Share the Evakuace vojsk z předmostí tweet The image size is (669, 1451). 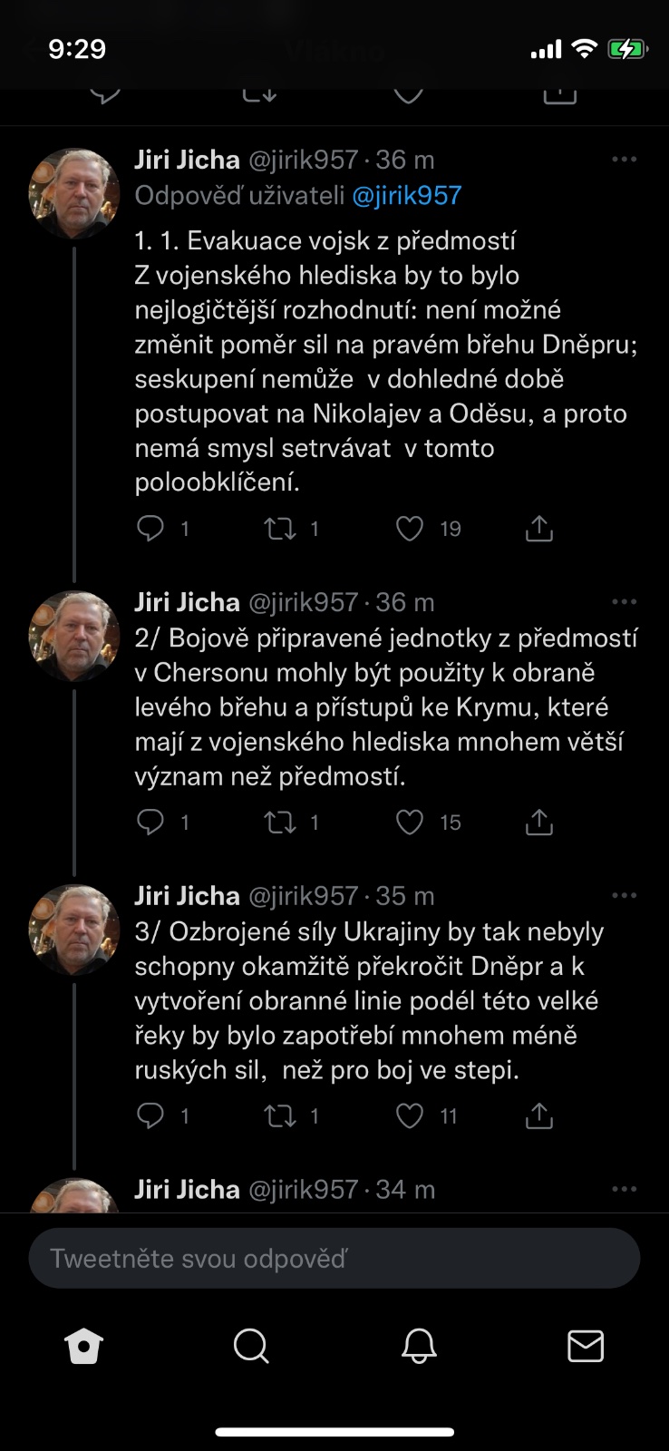pos(539,529)
